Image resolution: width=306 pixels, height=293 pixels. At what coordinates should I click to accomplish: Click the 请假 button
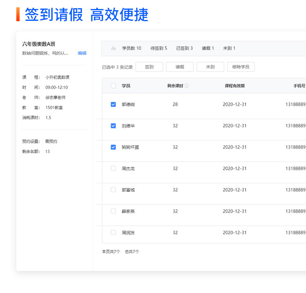[180, 67]
